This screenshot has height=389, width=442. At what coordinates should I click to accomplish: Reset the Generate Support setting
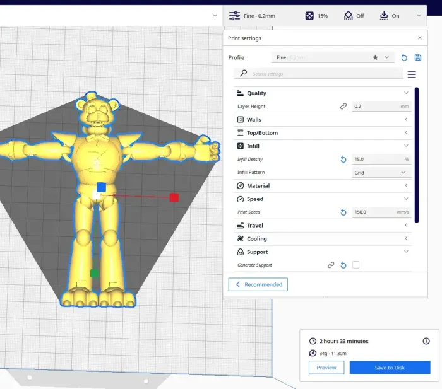click(x=343, y=265)
